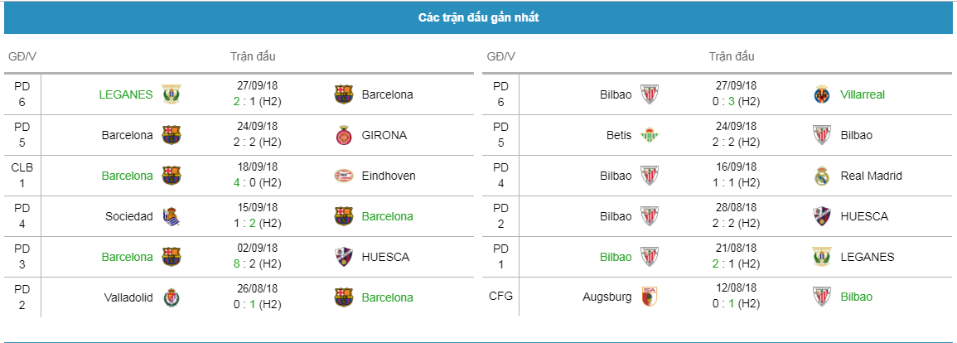Open the Eindhoven team link
This screenshot has height=343, width=957.
click(x=389, y=176)
